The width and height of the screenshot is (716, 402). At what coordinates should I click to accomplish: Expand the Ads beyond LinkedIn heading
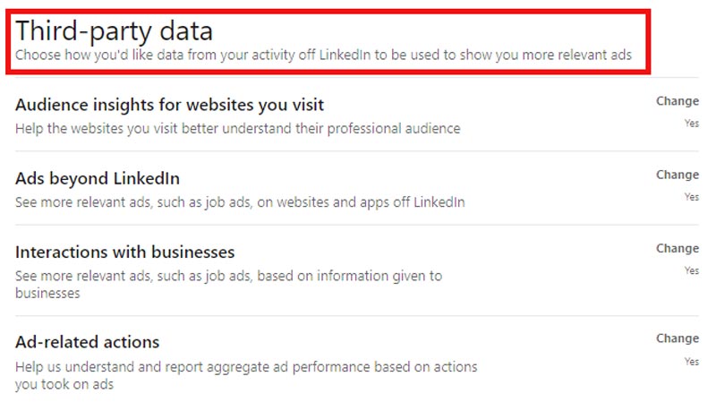[x=98, y=178]
